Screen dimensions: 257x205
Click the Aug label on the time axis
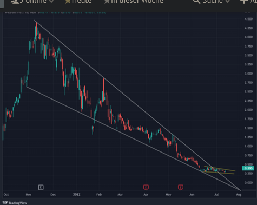[x=239, y=195]
